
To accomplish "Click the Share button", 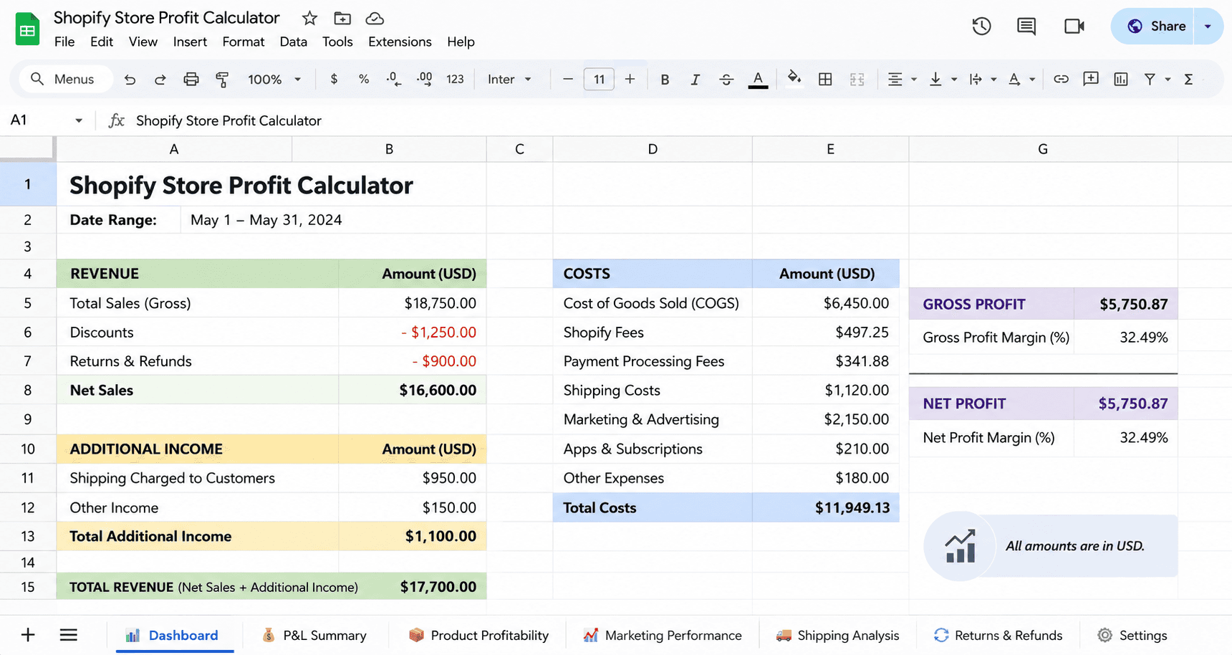I will point(1152,27).
